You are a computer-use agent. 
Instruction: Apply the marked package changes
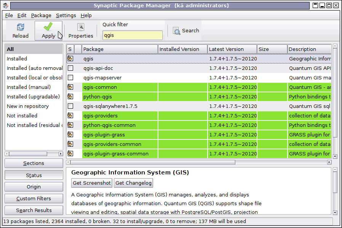pyautogui.click(x=48, y=31)
